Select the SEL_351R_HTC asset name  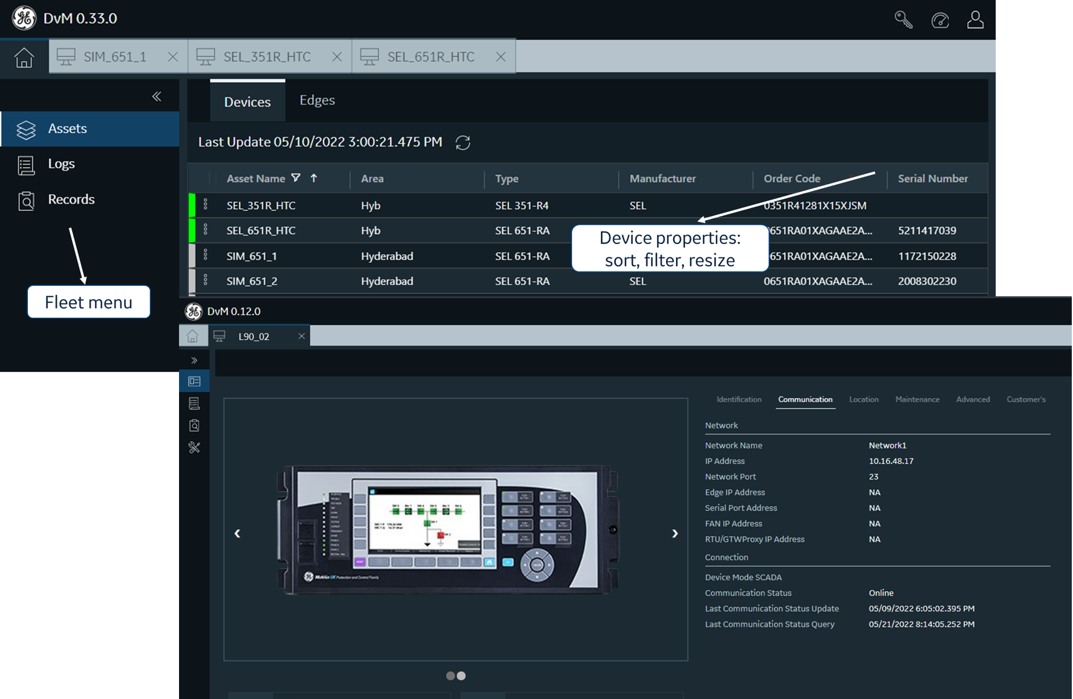coord(261,206)
